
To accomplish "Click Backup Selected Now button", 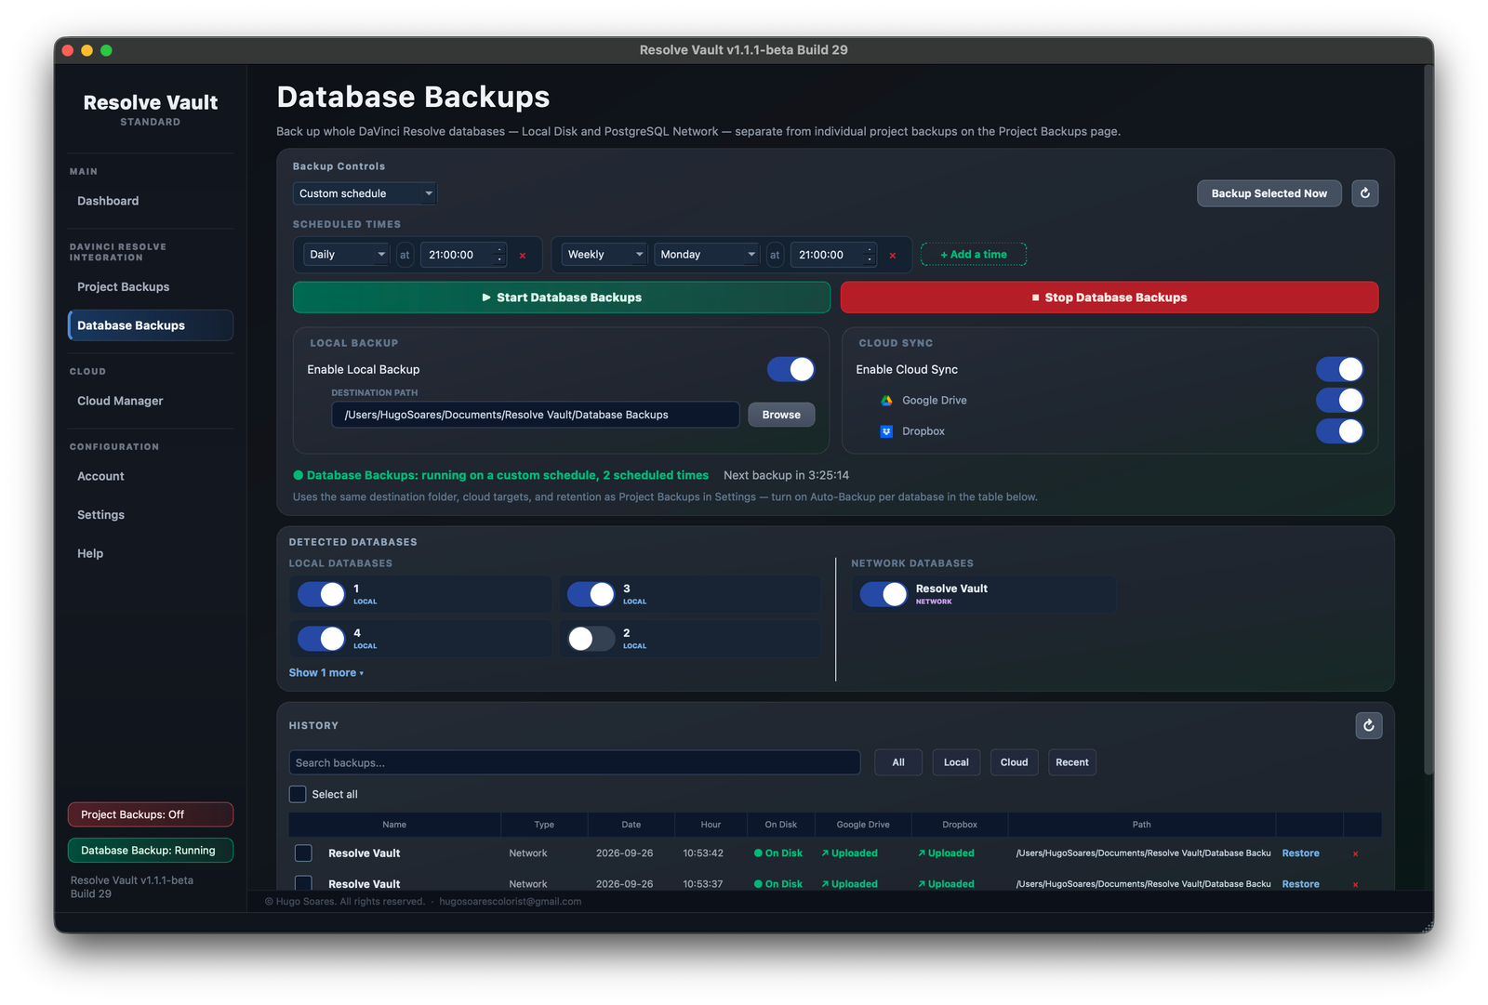I will pyautogui.click(x=1269, y=193).
